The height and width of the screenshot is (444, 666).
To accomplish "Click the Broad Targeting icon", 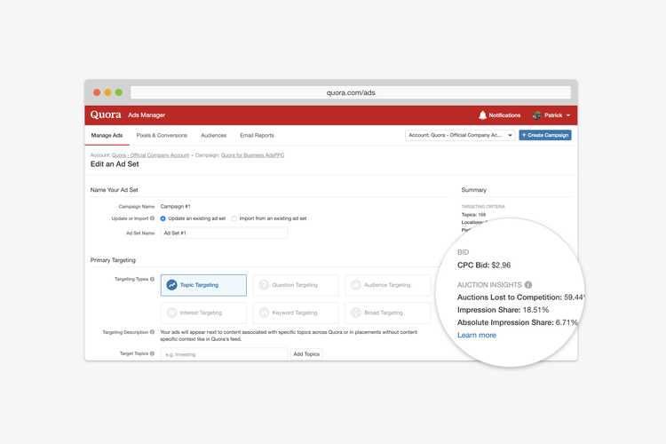I will tap(356, 313).
